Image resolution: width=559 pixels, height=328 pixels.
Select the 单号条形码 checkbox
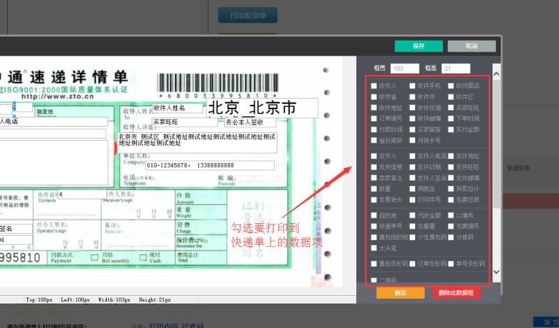[x=451, y=264]
